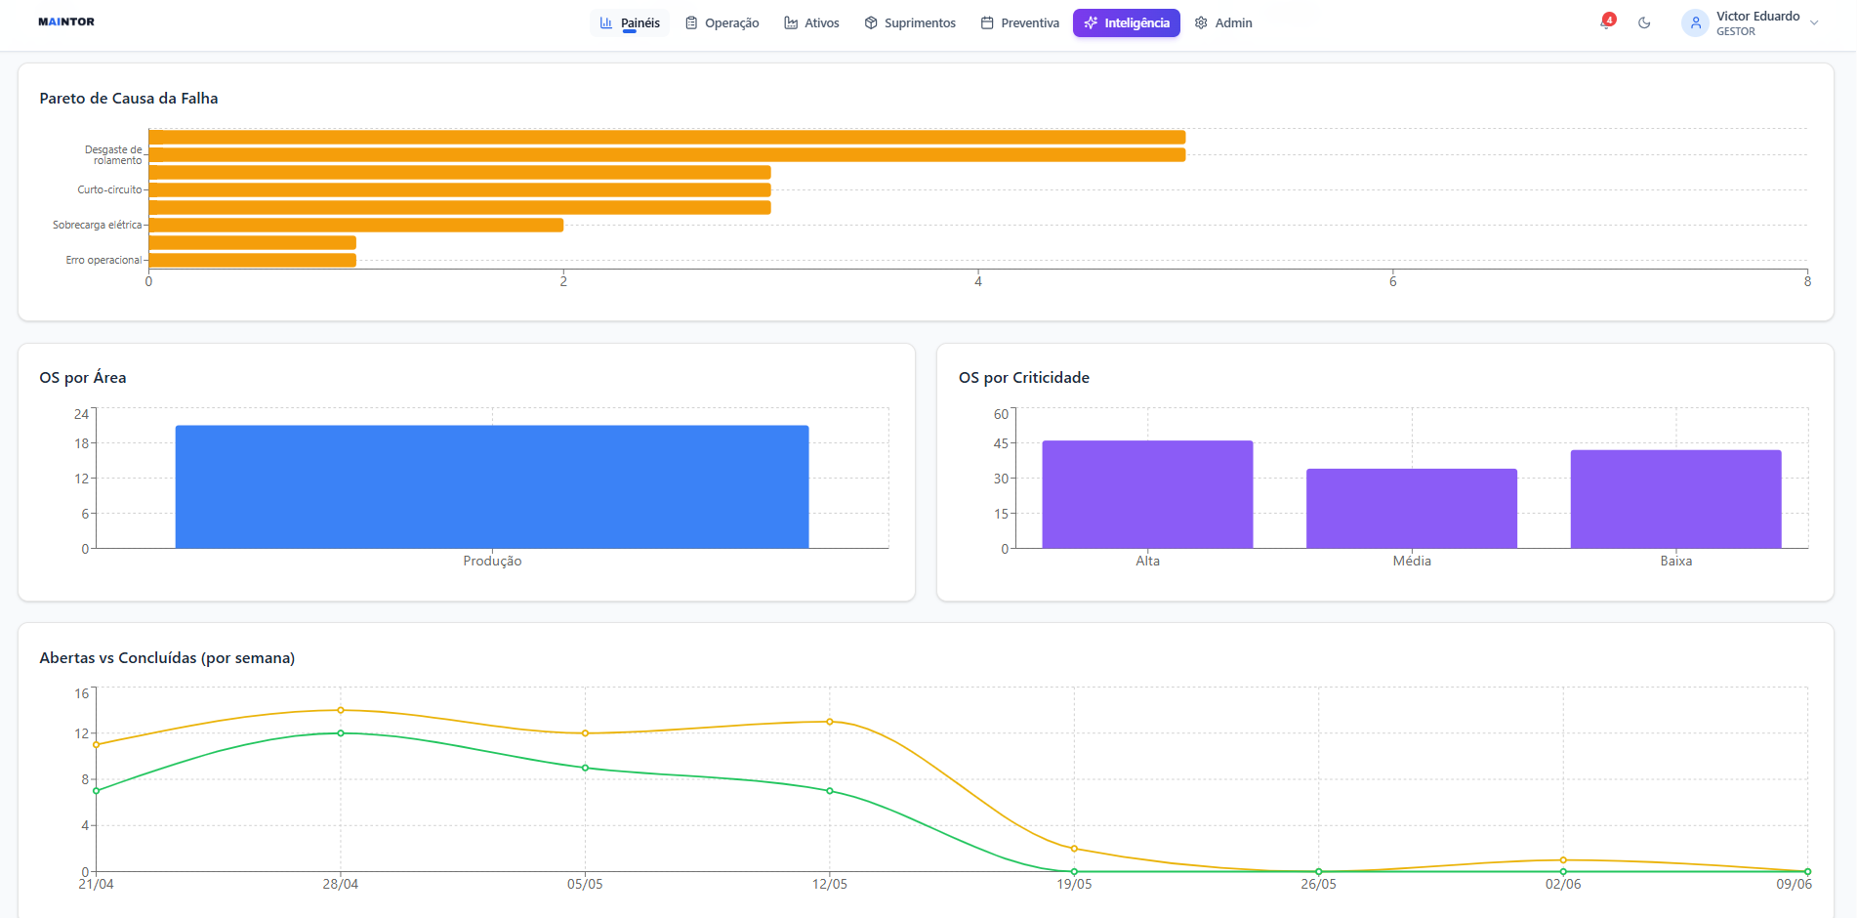Click the green line point at 05/05
Viewport: 1857px width, 918px height.
click(x=585, y=768)
